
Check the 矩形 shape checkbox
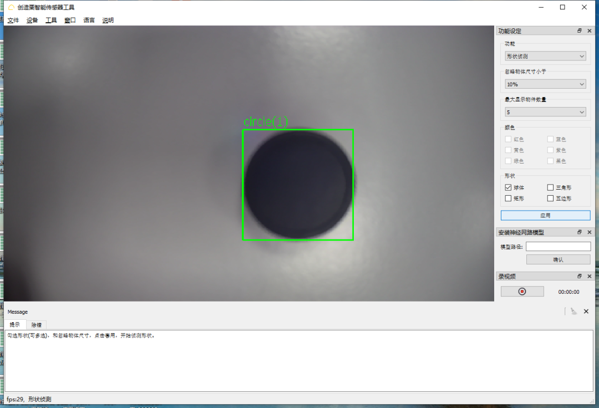[509, 198]
